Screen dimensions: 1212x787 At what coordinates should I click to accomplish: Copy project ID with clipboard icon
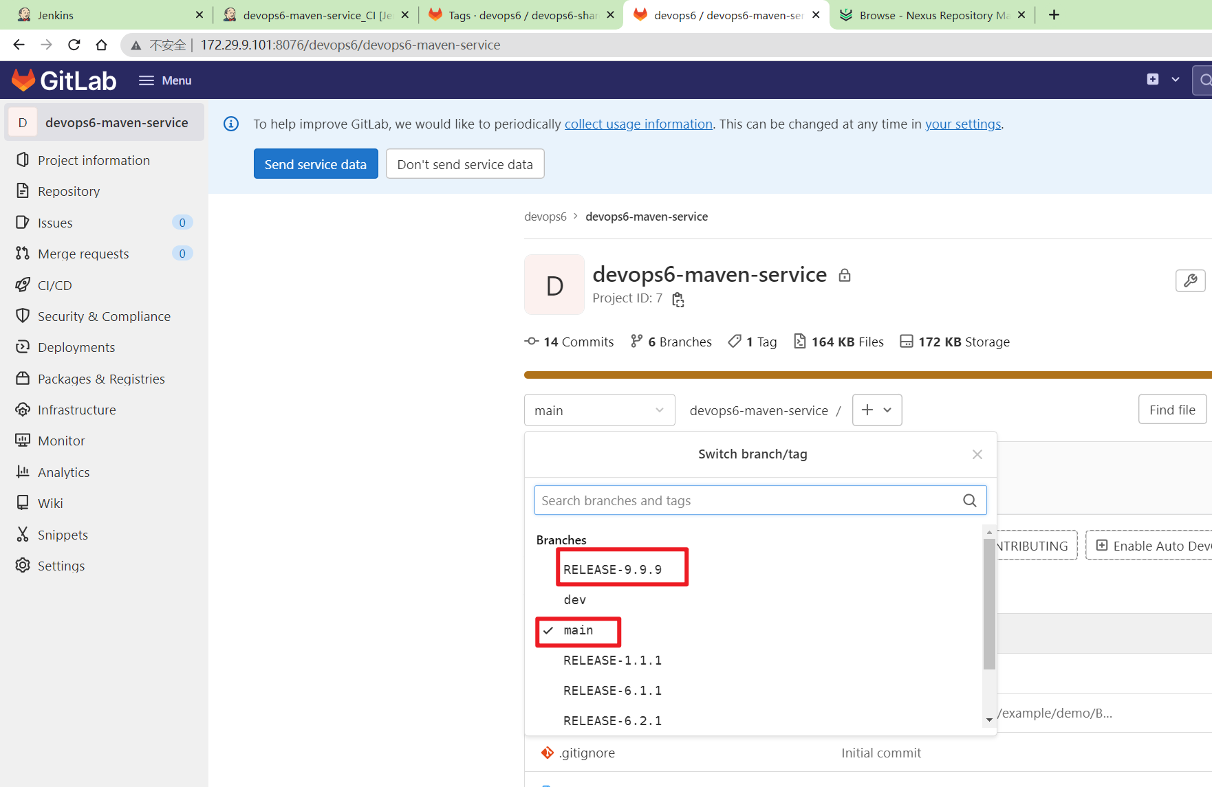point(678,299)
